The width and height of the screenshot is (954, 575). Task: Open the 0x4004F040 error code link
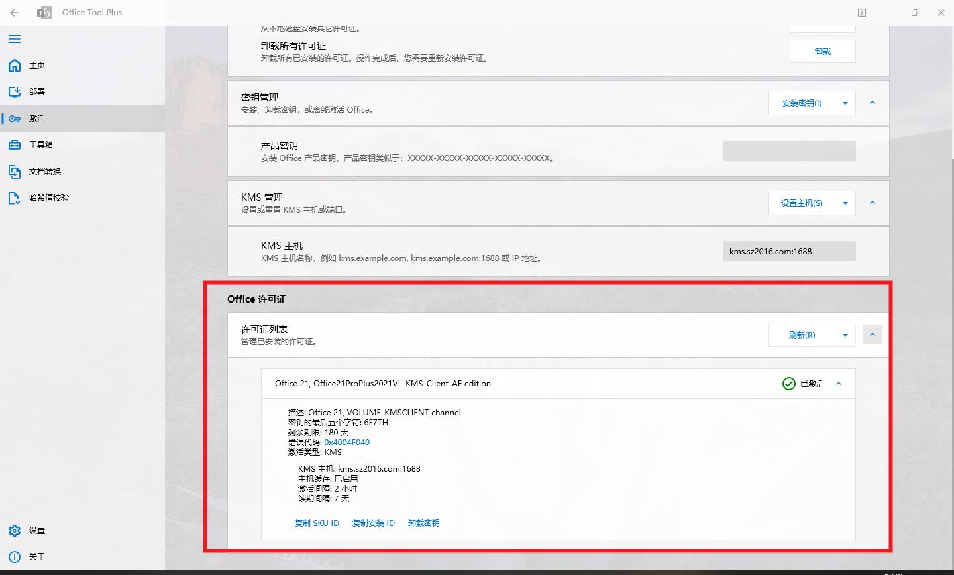346,442
